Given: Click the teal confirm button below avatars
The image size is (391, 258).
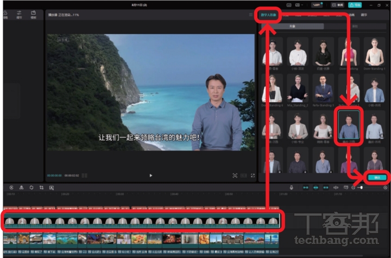Looking at the screenshot, I should pos(377,178).
